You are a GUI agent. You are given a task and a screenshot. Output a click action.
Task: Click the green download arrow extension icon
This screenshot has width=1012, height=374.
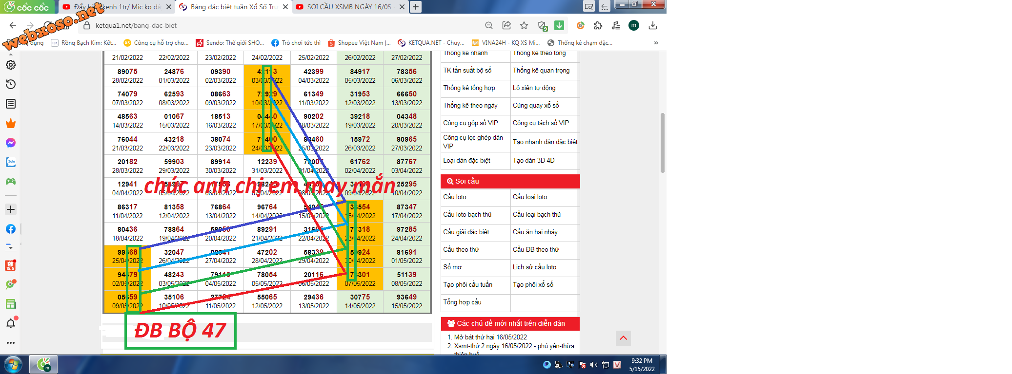tap(559, 25)
